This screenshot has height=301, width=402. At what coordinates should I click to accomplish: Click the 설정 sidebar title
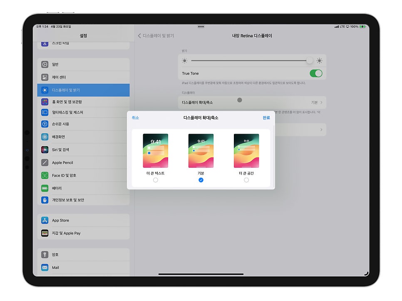coord(83,36)
